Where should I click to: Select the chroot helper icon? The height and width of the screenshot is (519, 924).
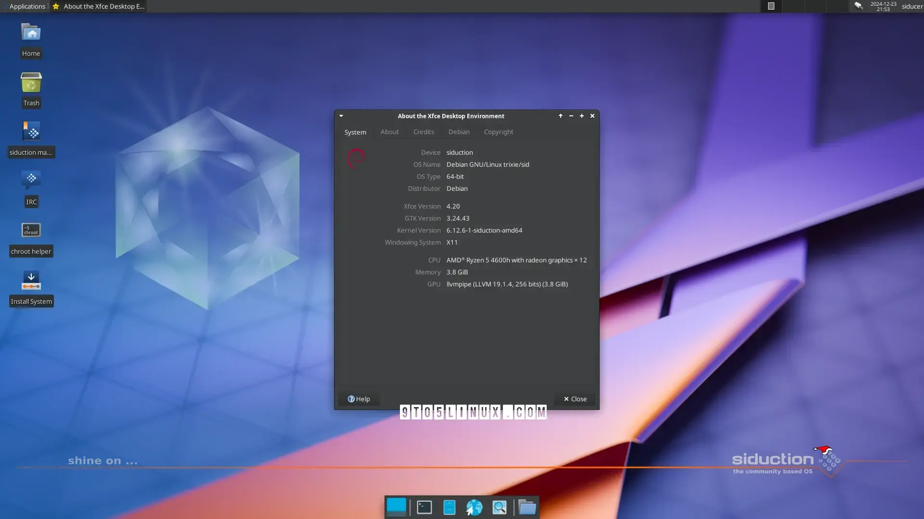click(x=30, y=230)
